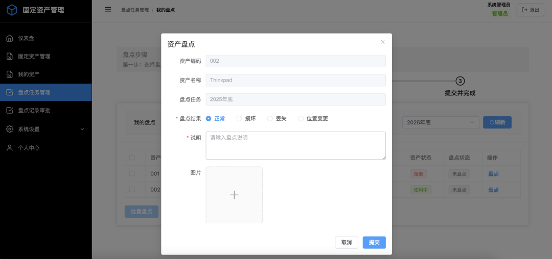
Task: Click the 系统管理员 user name
Action: coord(499,5)
